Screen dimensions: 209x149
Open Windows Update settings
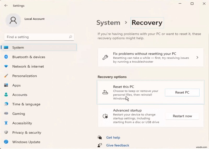coord(40,142)
